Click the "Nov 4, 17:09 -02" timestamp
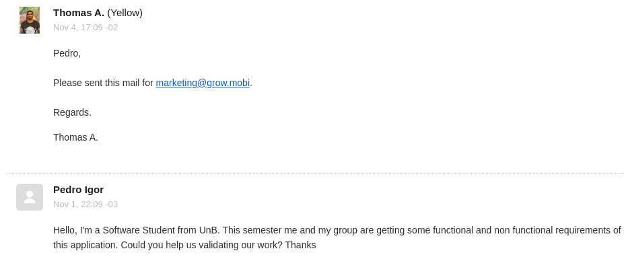This screenshot has height=259, width=624. pyautogui.click(x=85, y=28)
